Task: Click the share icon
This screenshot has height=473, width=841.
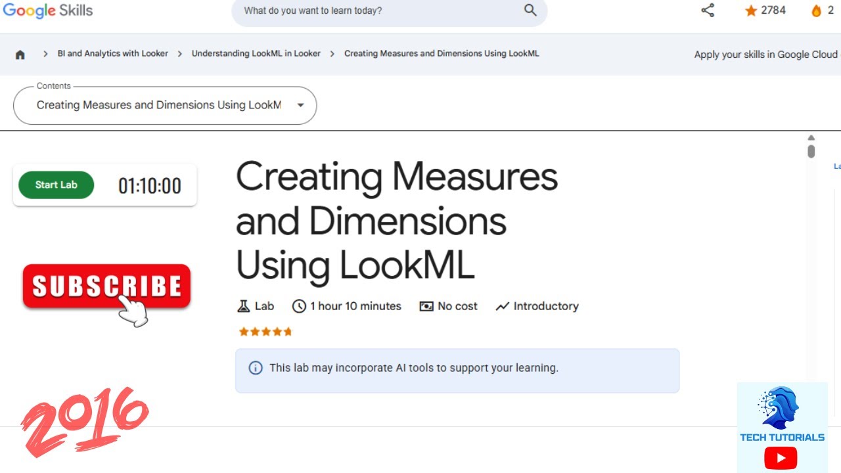Action: tap(708, 11)
